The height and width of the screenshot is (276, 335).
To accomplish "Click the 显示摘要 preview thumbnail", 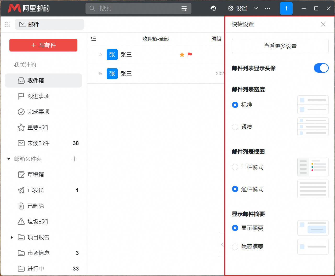I will pos(313,228).
